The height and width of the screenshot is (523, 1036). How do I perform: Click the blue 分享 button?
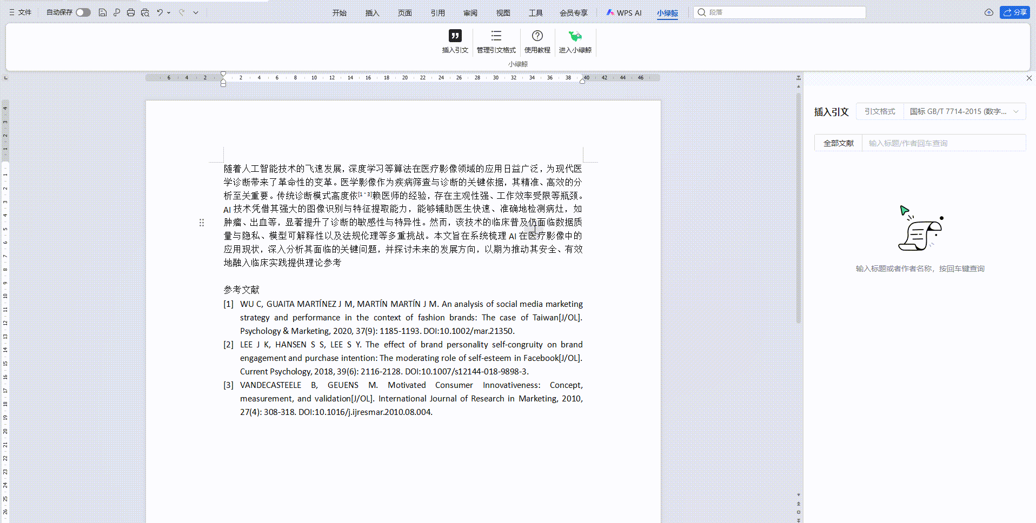coord(1014,12)
